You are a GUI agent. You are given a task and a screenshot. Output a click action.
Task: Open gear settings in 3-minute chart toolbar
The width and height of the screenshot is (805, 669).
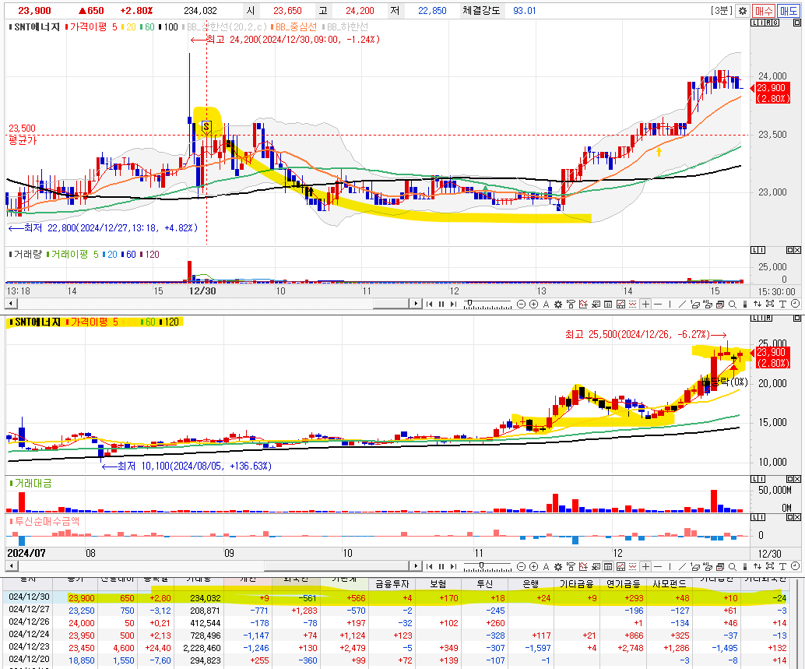[558, 304]
